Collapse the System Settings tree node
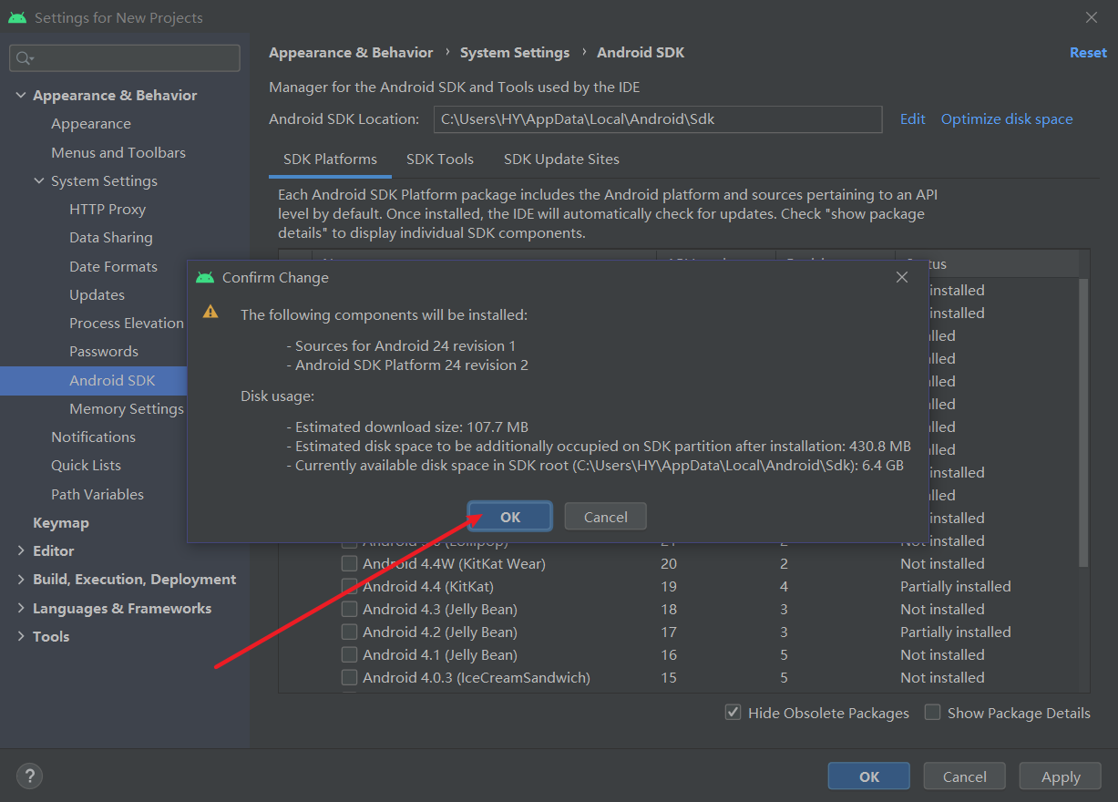This screenshot has height=802, width=1118. coord(39,180)
